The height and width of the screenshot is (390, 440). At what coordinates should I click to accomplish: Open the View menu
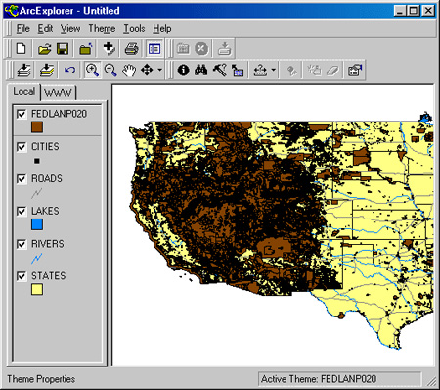click(70, 29)
